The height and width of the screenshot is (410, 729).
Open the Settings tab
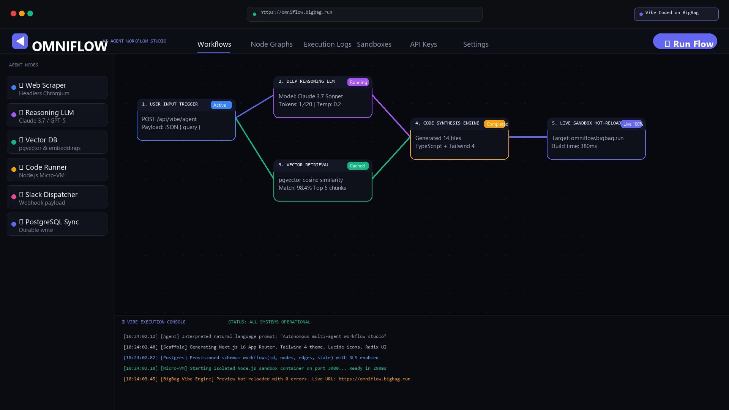[476, 44]
